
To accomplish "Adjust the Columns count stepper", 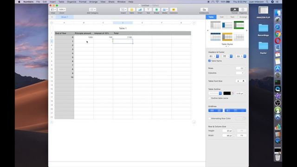I will (x=245, y=73).
